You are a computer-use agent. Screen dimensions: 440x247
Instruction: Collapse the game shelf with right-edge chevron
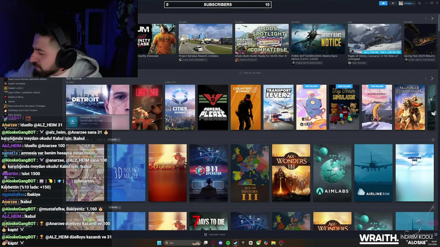[433, 140]
